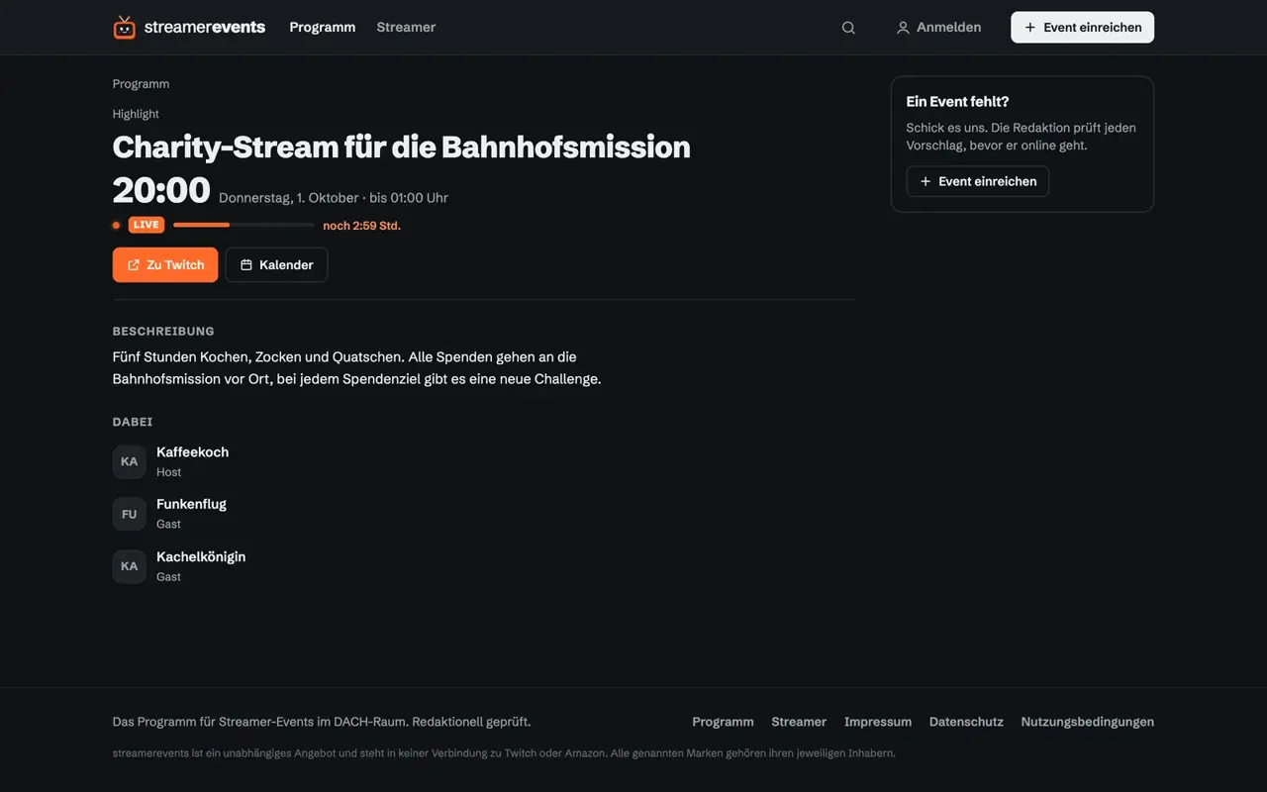The width and height of the screenshot is (1267, 792).
Task: Open the Impressum footer link
Action: [x=878, y=722]
